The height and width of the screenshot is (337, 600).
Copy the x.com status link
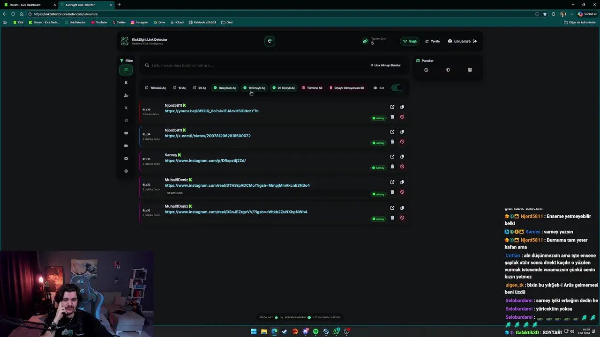(402, 132)
